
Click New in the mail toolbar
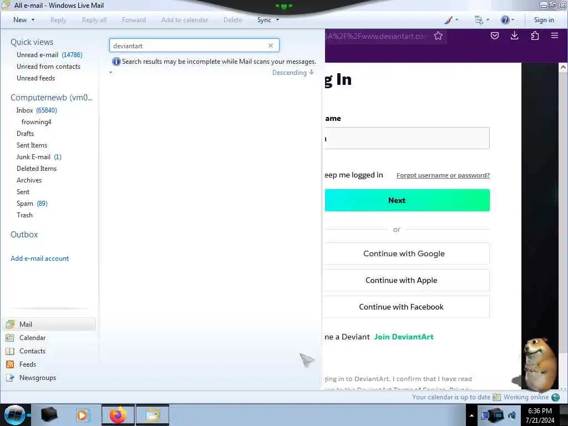[20, 20]
